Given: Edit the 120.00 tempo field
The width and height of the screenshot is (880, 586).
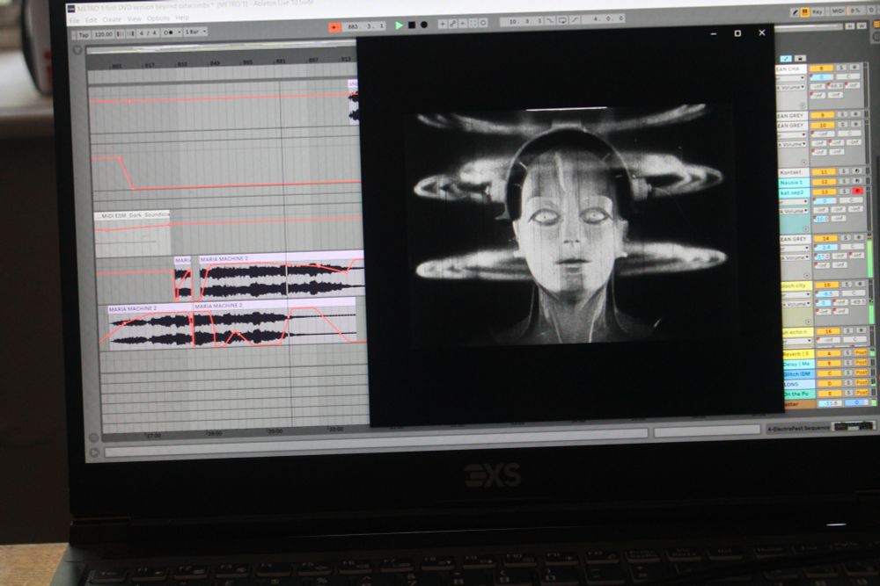Looking at the screenshot, I should (x=103, y=34).
